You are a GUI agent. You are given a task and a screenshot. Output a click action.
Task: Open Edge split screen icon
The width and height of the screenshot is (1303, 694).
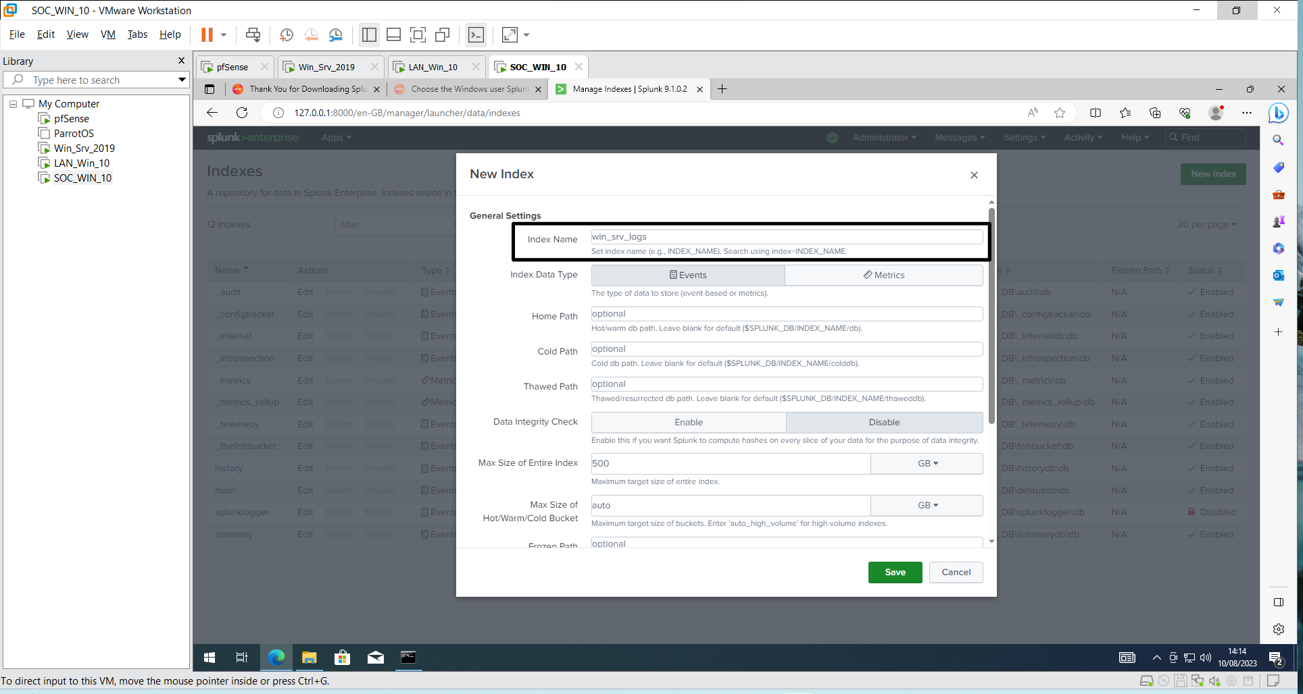[1096, 113]
